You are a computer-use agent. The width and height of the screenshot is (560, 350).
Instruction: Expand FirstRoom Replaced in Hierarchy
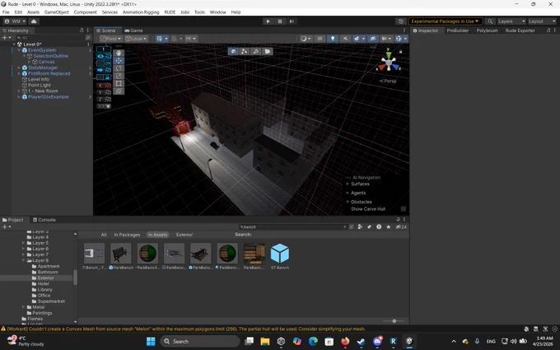tap(19, 73)
